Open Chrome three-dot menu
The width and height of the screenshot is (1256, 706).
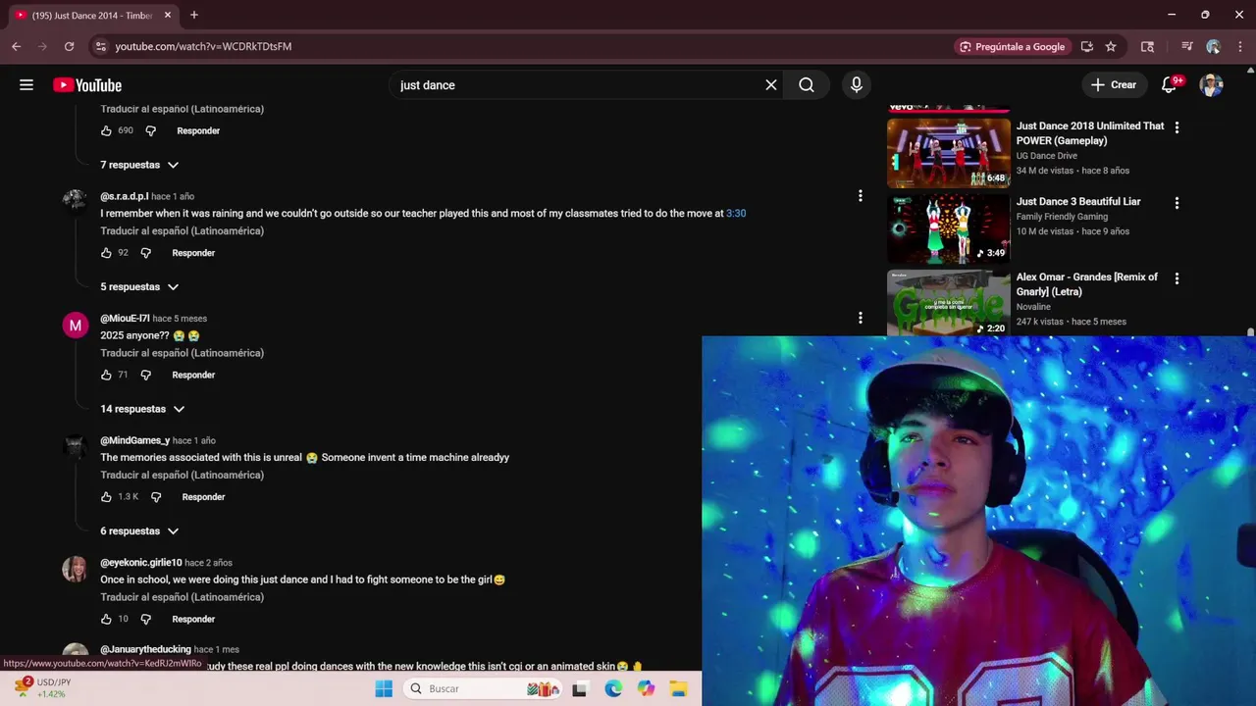tap(1239, 46)
